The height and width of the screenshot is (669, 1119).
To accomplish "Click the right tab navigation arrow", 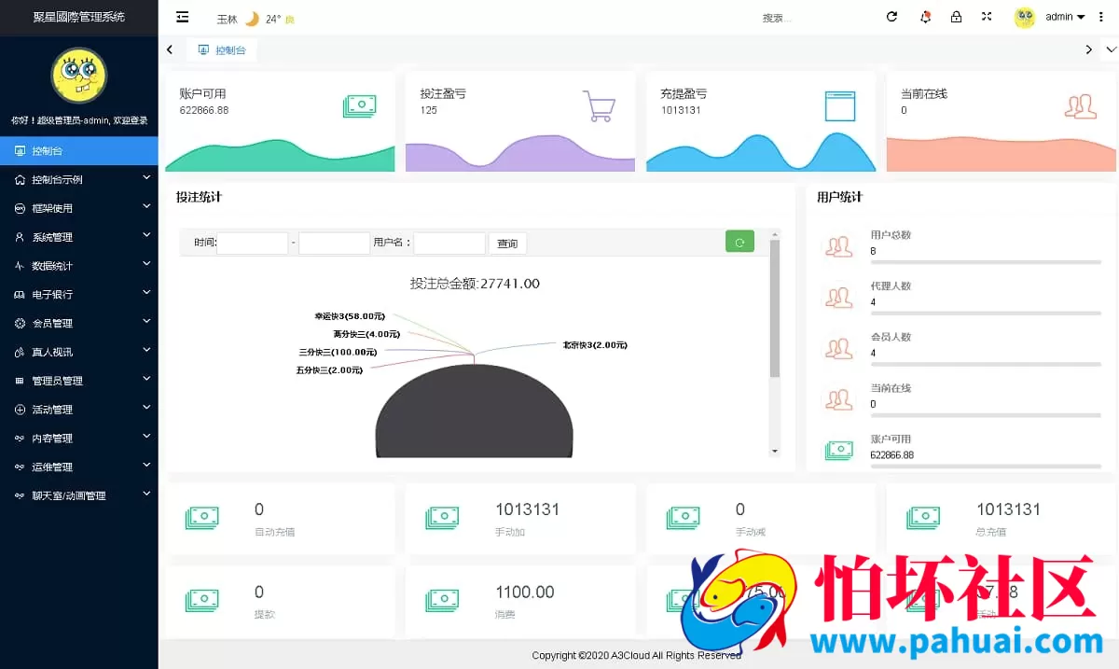I will point(1088,49).
